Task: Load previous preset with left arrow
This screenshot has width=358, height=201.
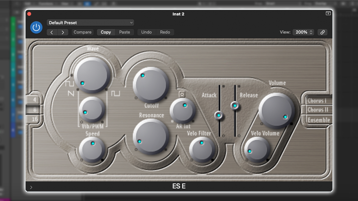Action: point(52,32)
